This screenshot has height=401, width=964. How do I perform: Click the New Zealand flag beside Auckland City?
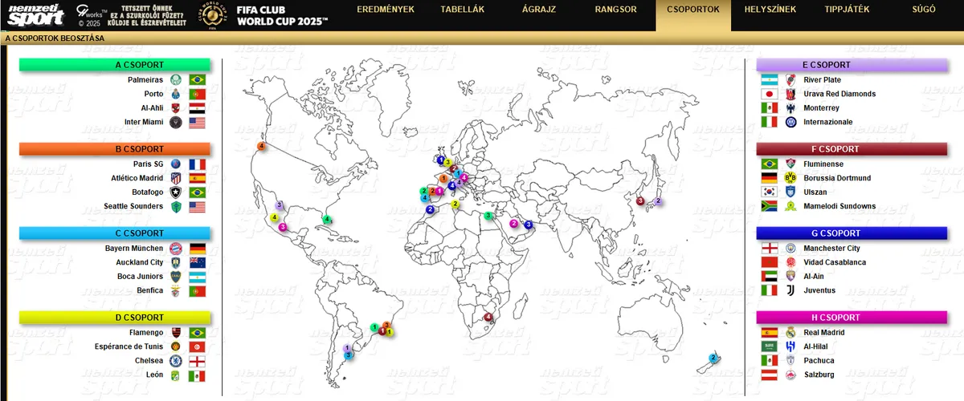198,262
